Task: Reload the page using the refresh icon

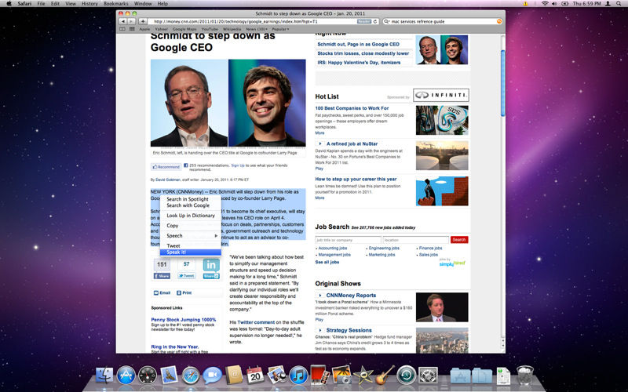Action: 375,21
